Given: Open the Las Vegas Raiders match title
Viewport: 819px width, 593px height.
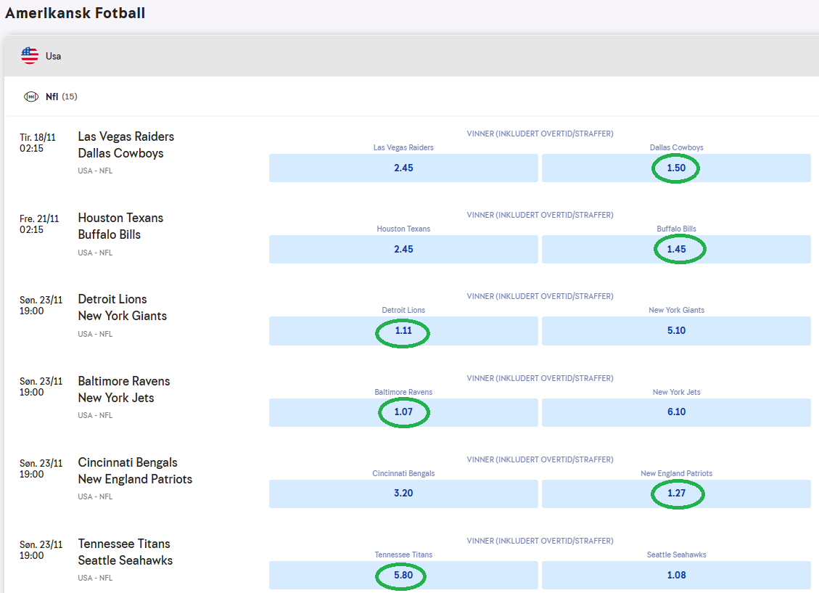Looking at the screenshot, I should [125, 136].
